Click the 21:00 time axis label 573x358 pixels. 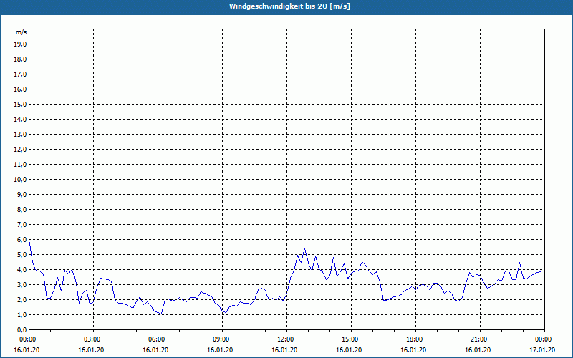coord(480,339)
